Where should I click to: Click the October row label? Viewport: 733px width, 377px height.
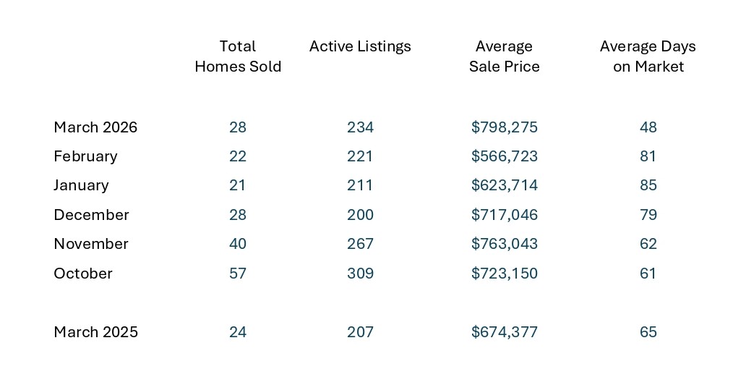click(83, 274)
